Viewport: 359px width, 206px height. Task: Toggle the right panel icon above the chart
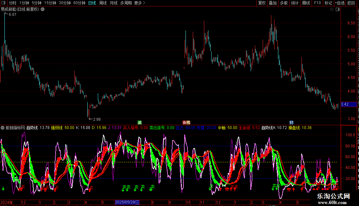[x=338, y=10]
